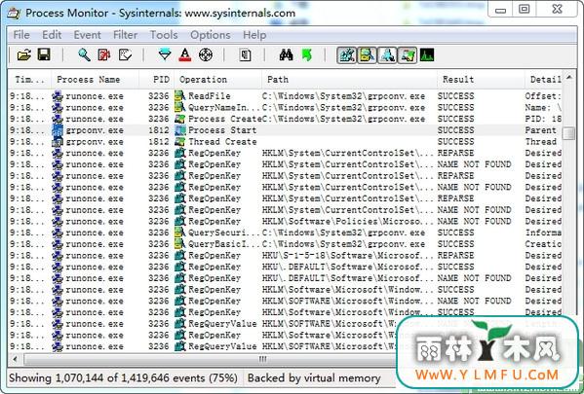Click Backed by virtual memory status text

point(314,378)
